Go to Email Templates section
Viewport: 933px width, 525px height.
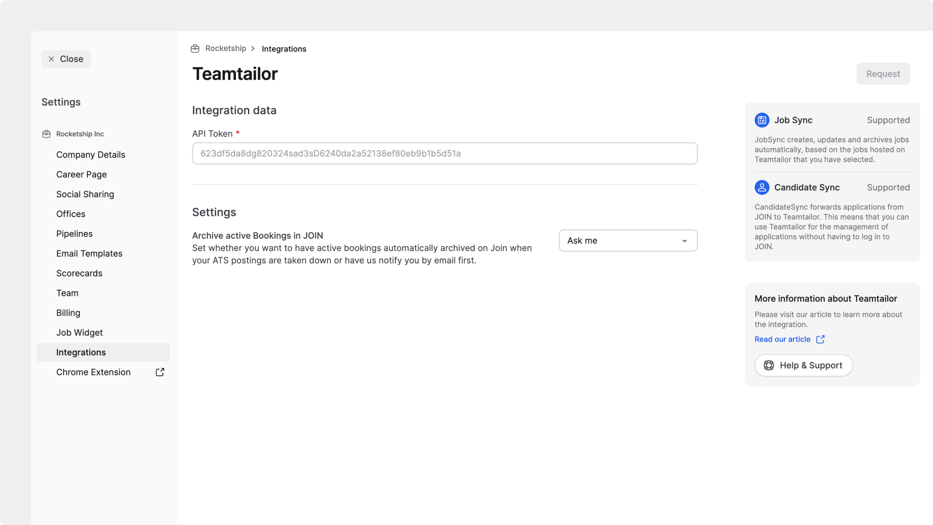coord(89,254)
